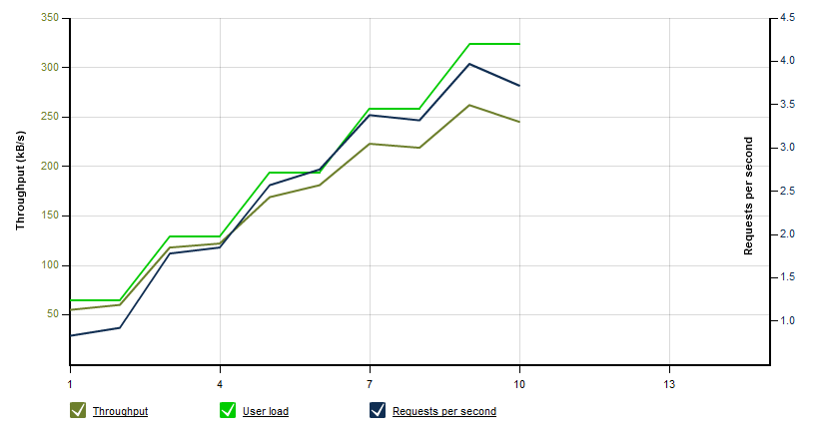
Task: Disable the navy Requests per second checkbox
Action: (378, 410)
